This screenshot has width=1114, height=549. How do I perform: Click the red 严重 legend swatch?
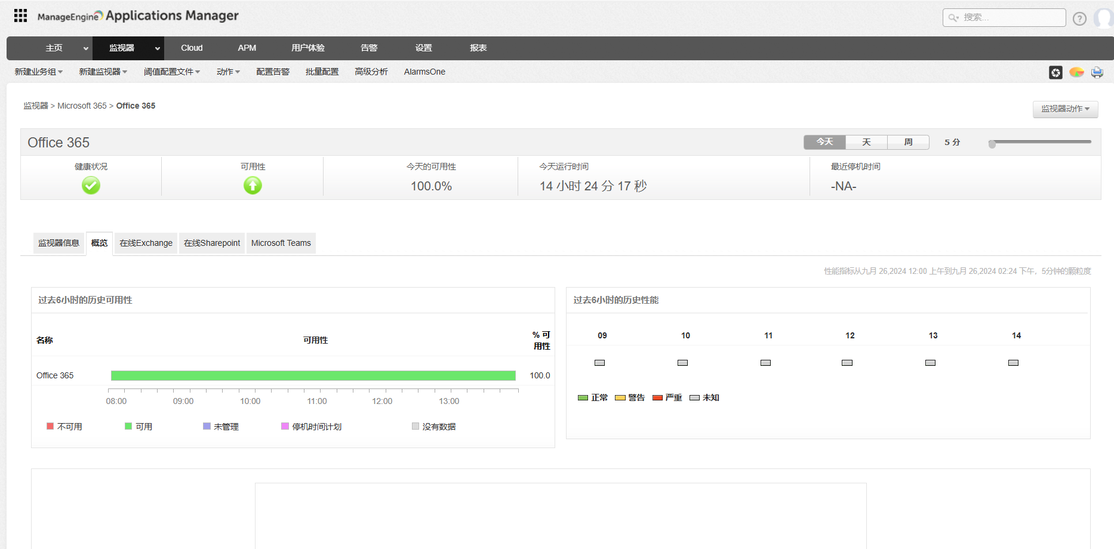[x=658, y=397]
